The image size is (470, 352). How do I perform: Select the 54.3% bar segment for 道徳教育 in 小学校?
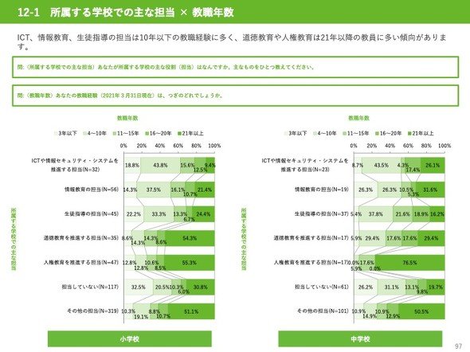pos(190,238)
